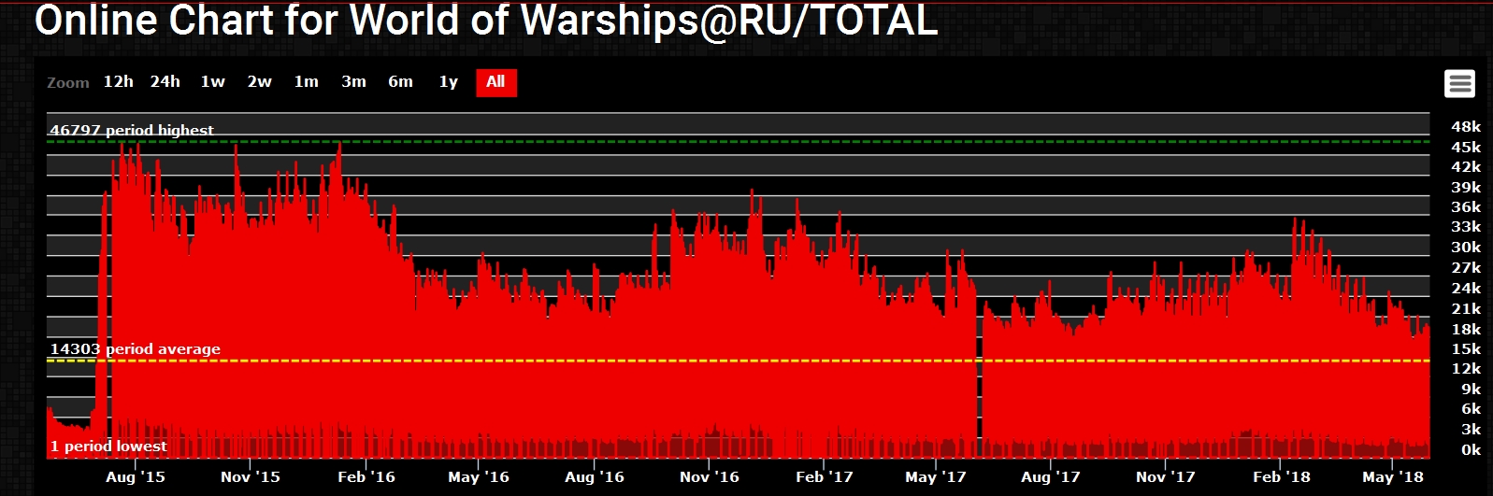Screen dimensions: 1493x496
Task: Click the Nov '17 axis label
Action: pos(1166,476)
